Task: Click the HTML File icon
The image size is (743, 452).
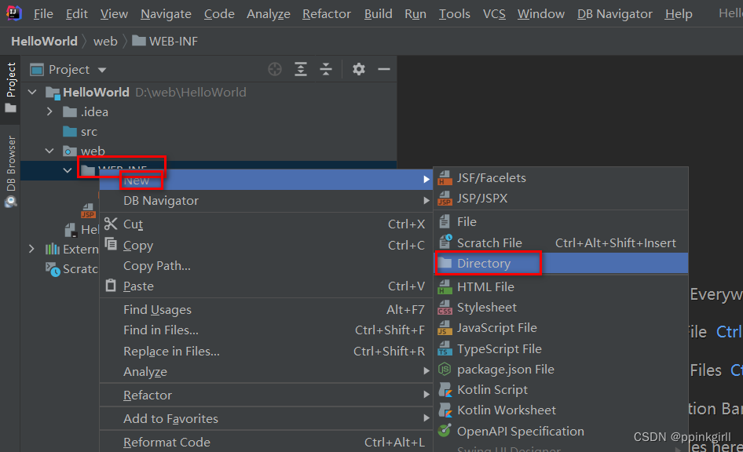Action: coord(445,287)
